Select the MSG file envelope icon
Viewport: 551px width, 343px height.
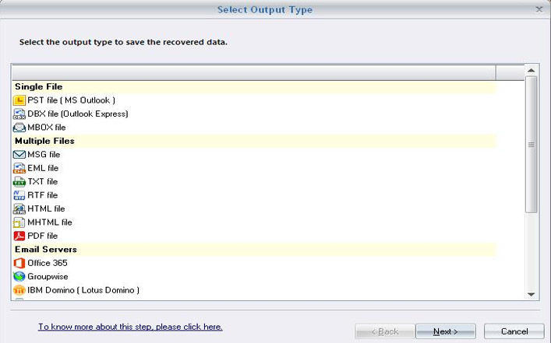19,154
